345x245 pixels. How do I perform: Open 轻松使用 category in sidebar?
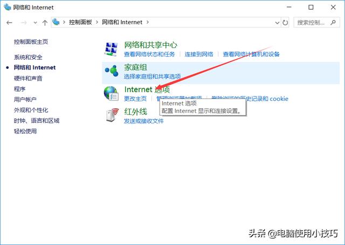coord(25,131)
